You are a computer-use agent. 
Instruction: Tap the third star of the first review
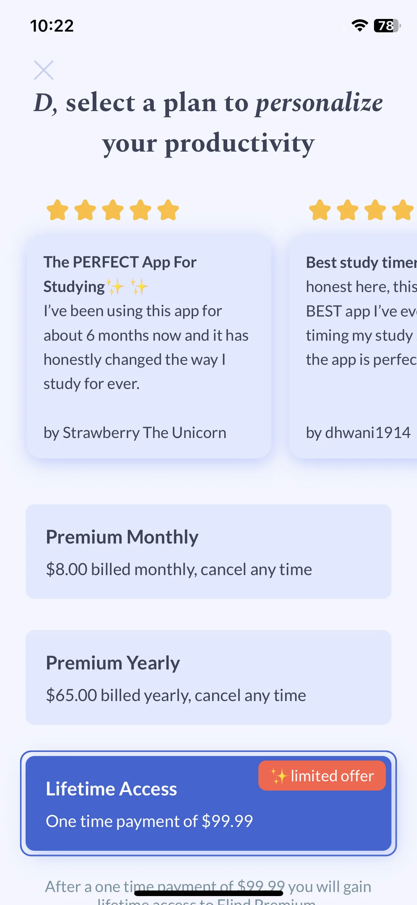tap(113, 210)
